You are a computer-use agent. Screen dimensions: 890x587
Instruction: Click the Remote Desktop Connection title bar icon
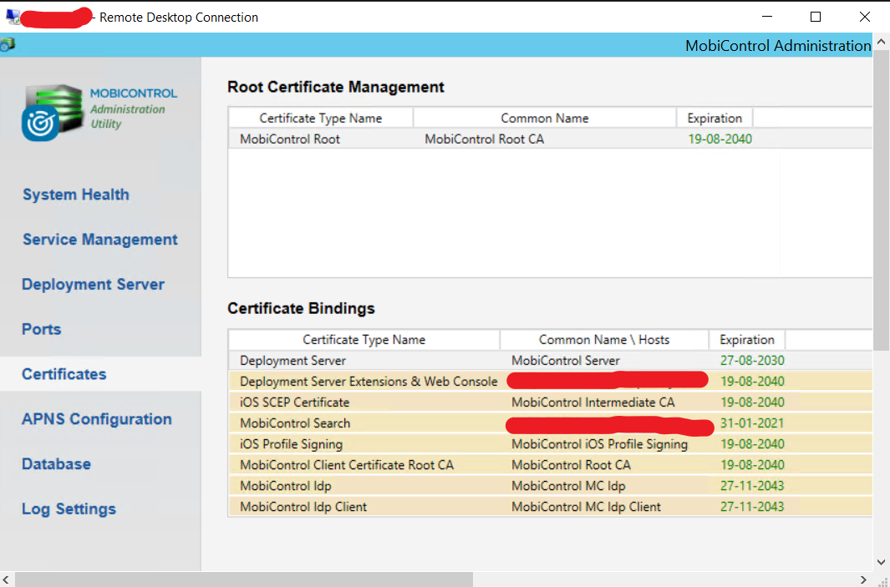pos(13,17)
